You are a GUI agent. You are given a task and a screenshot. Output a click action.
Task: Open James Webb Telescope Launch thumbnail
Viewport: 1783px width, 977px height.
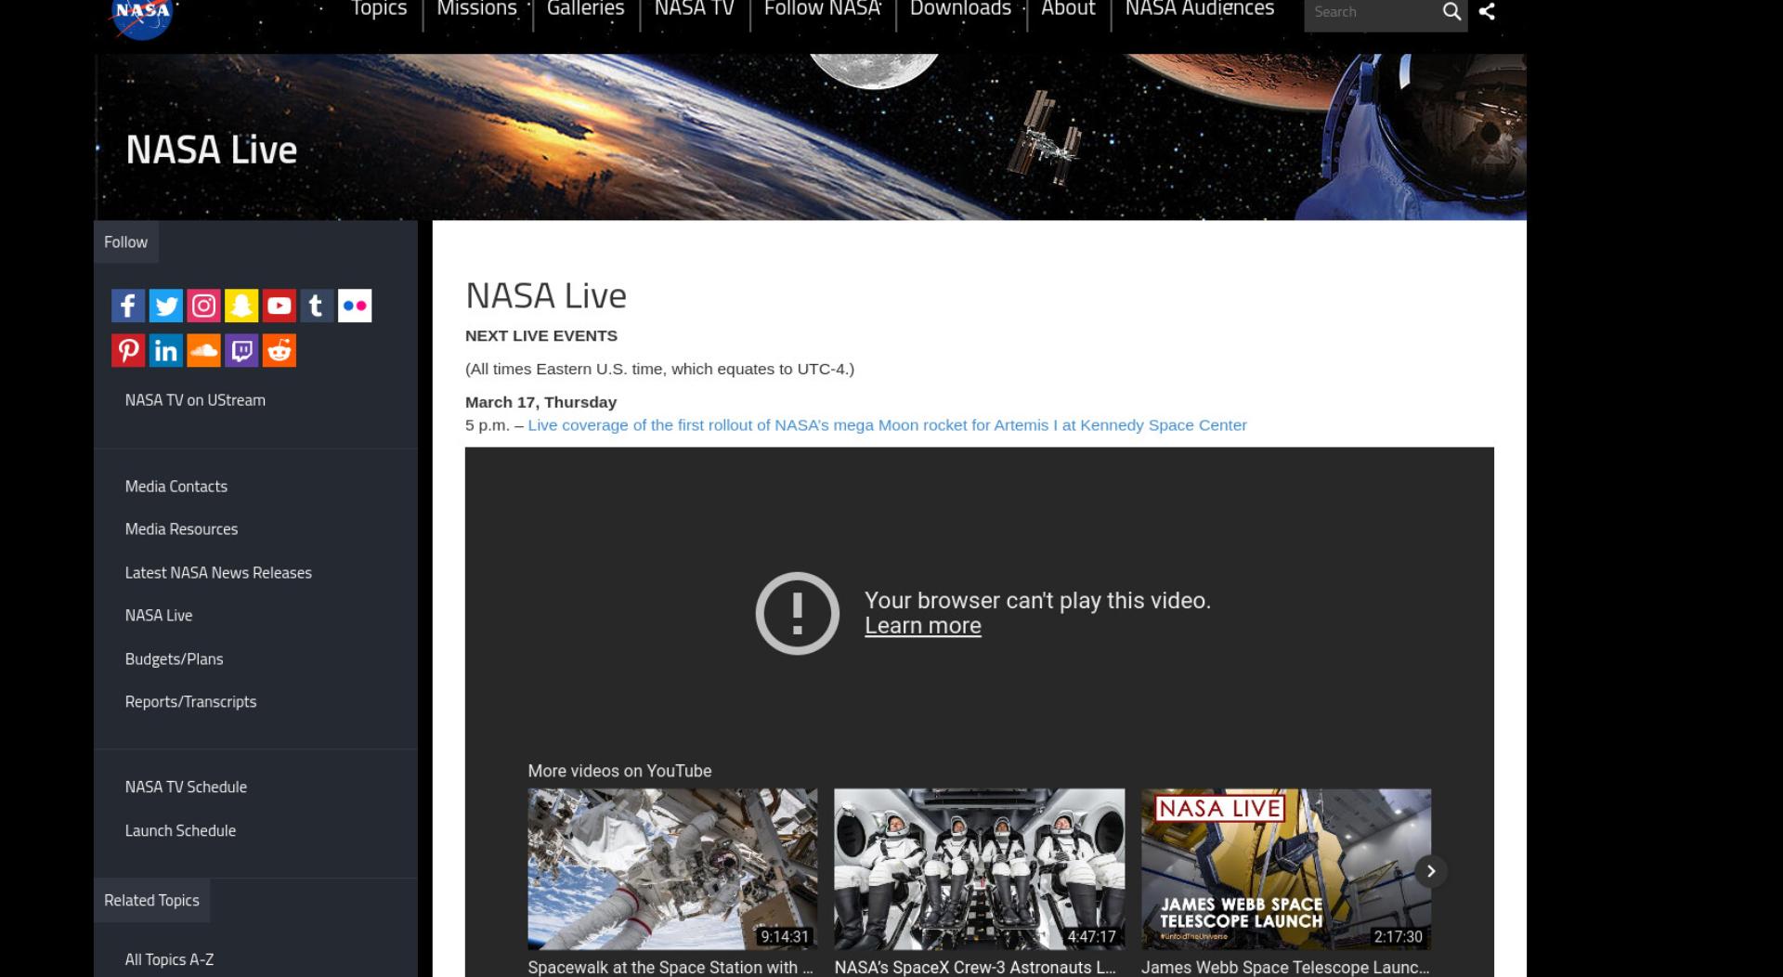coord(1285,869)
